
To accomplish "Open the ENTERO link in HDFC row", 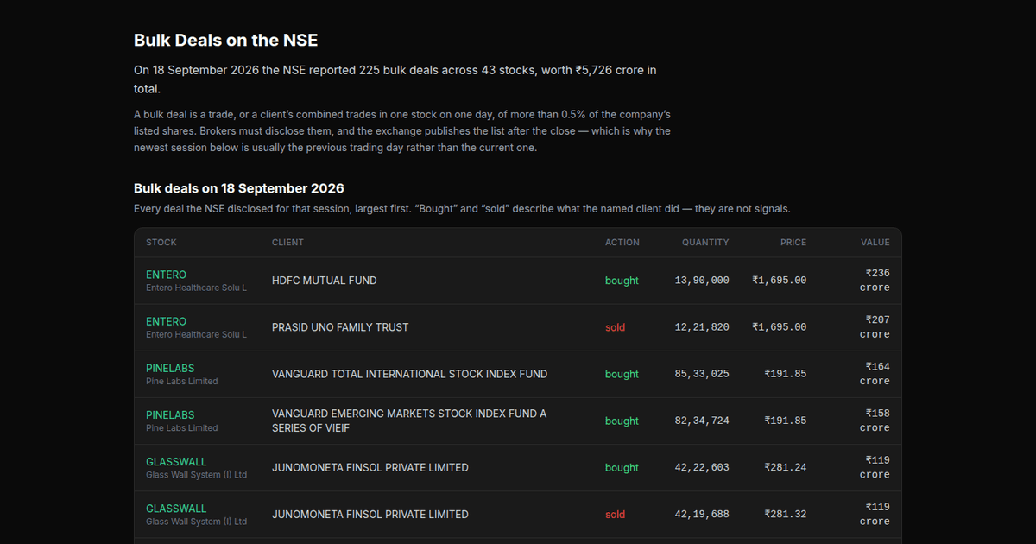I will point(166,275).
